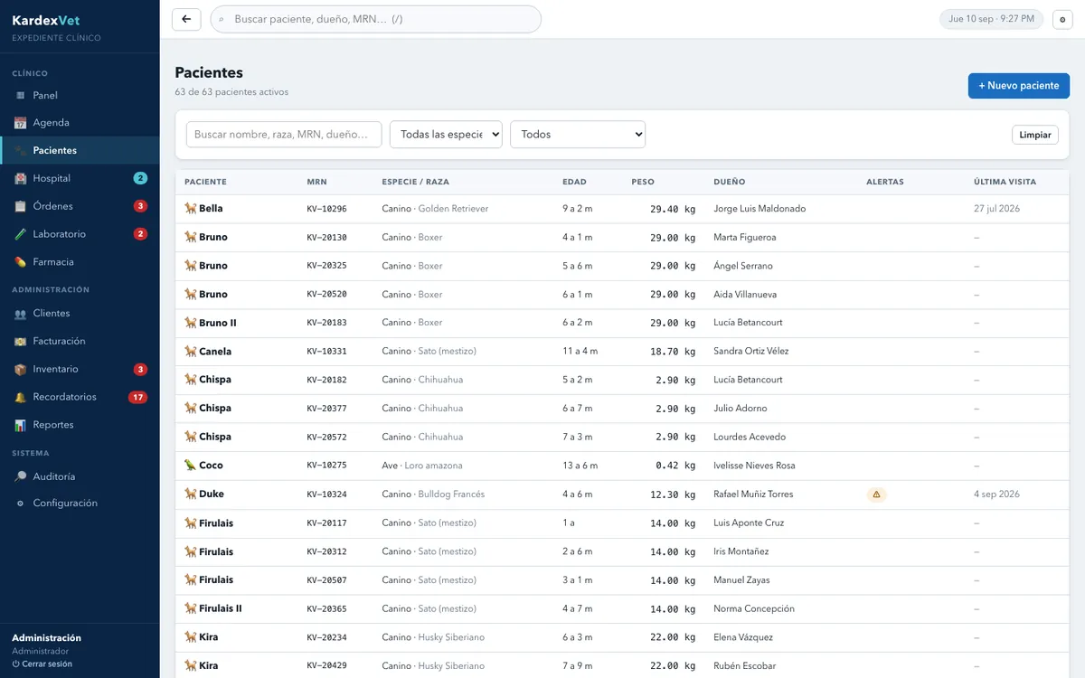Click the Clientes people icon

(x=21, y=314)
